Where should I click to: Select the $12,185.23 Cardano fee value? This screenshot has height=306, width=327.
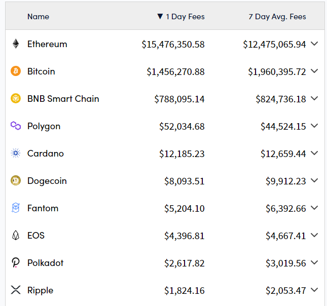(x=182, y=154)
